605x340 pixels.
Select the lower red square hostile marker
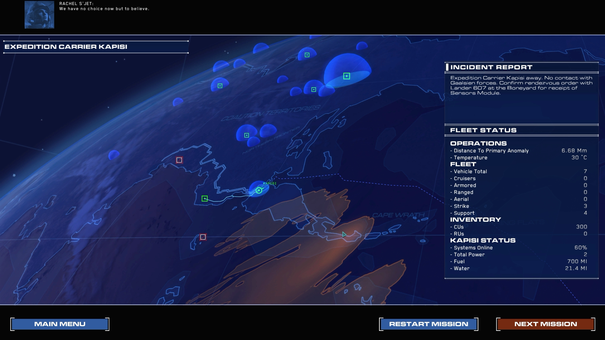[x=203, y=237]
